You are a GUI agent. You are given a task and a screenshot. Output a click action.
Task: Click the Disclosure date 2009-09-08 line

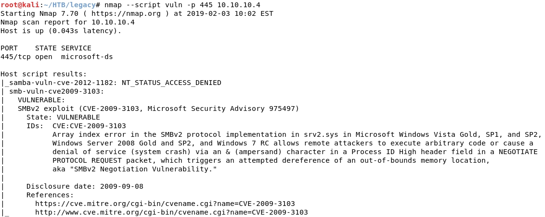point(85,186)
